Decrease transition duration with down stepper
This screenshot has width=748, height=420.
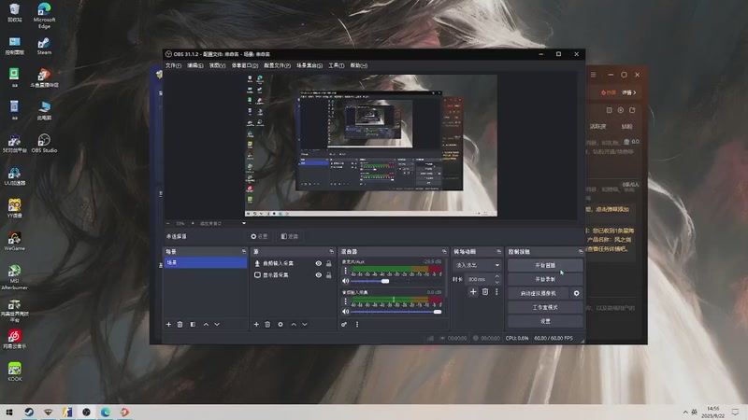pyautogui.click(x=497, y=282)
